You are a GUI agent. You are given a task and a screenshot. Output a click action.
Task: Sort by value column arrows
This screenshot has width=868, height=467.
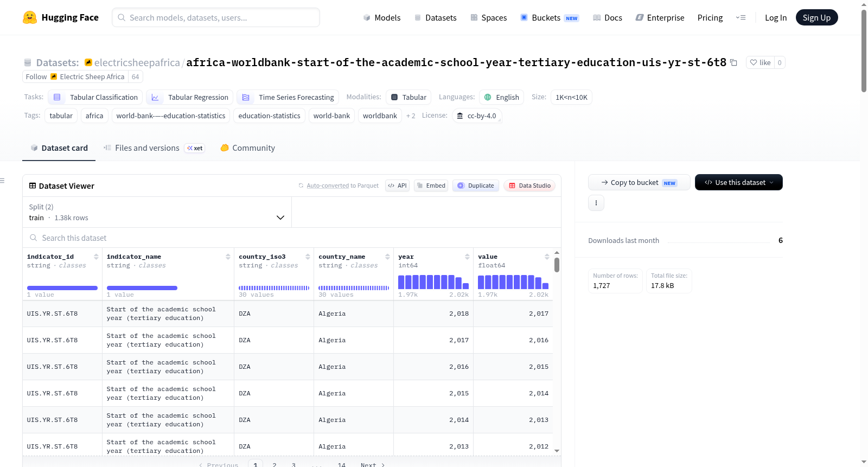click(x=547, y=257)
